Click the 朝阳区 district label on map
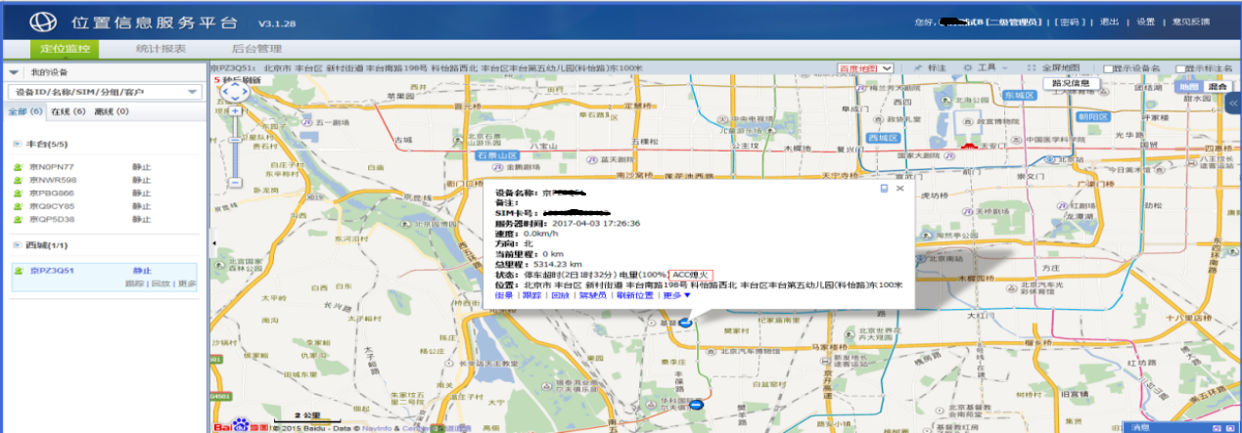 (x=1094, y=115)
